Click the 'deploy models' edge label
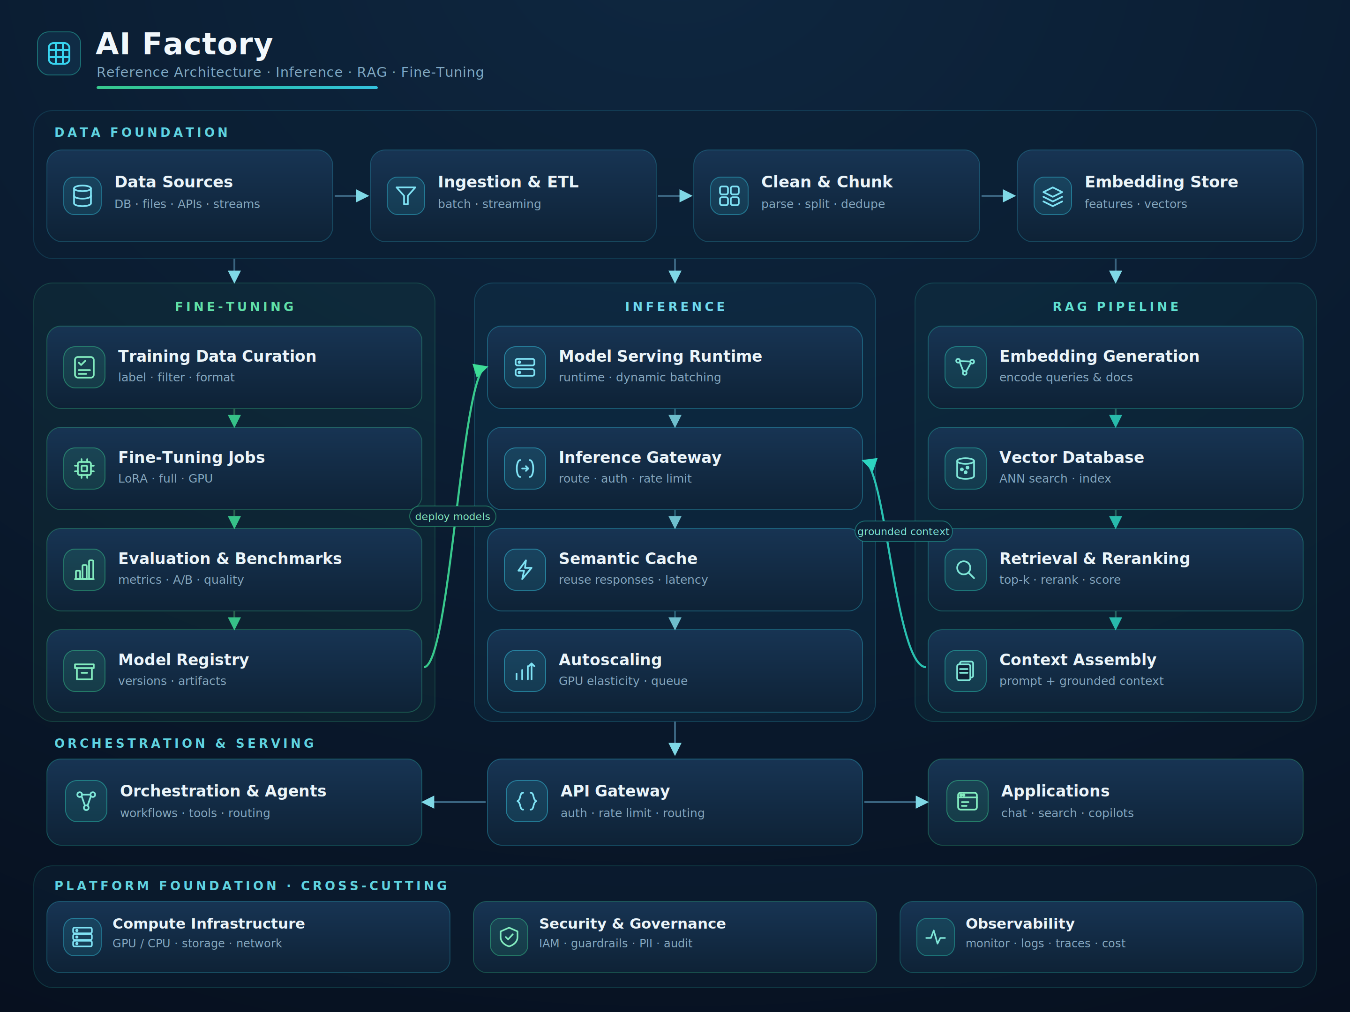1350x1012 pixels. 452,517
